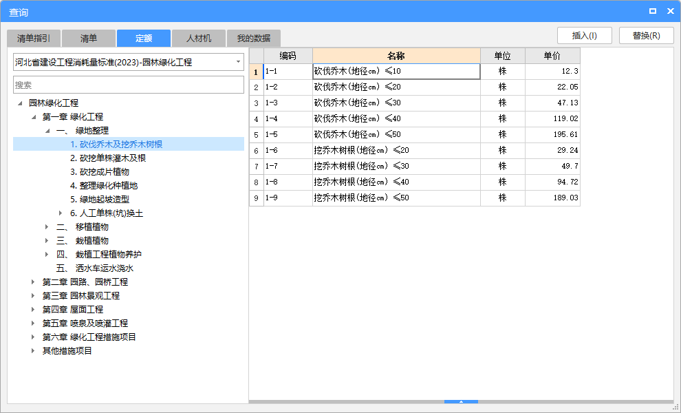The width and height of the screenshot is (681, 413).
Task: Switch to the 人材机 tab
Action: (x=199, y=39)
